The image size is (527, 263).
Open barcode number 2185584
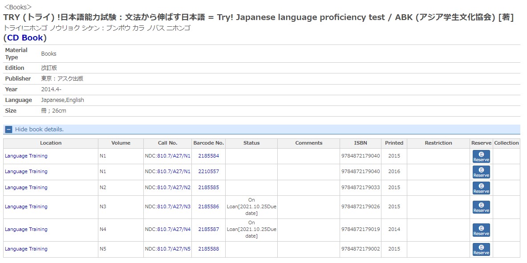tap(208, 156)
